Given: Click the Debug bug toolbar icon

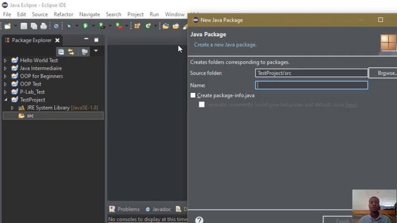Looking at the screenshot, I should [x=69, y=26].
